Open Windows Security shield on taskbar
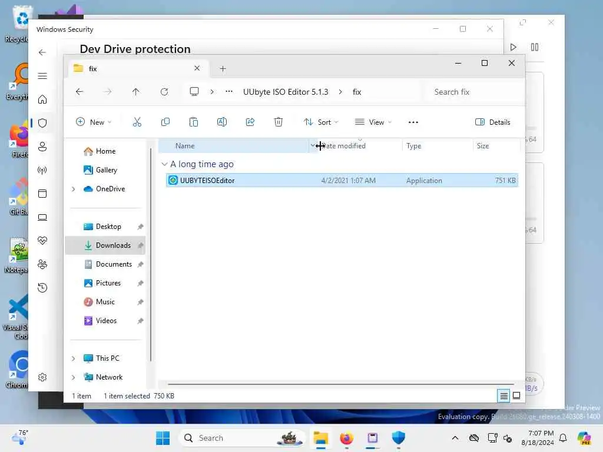The image size is (603, 452). [x=399, y=438]
